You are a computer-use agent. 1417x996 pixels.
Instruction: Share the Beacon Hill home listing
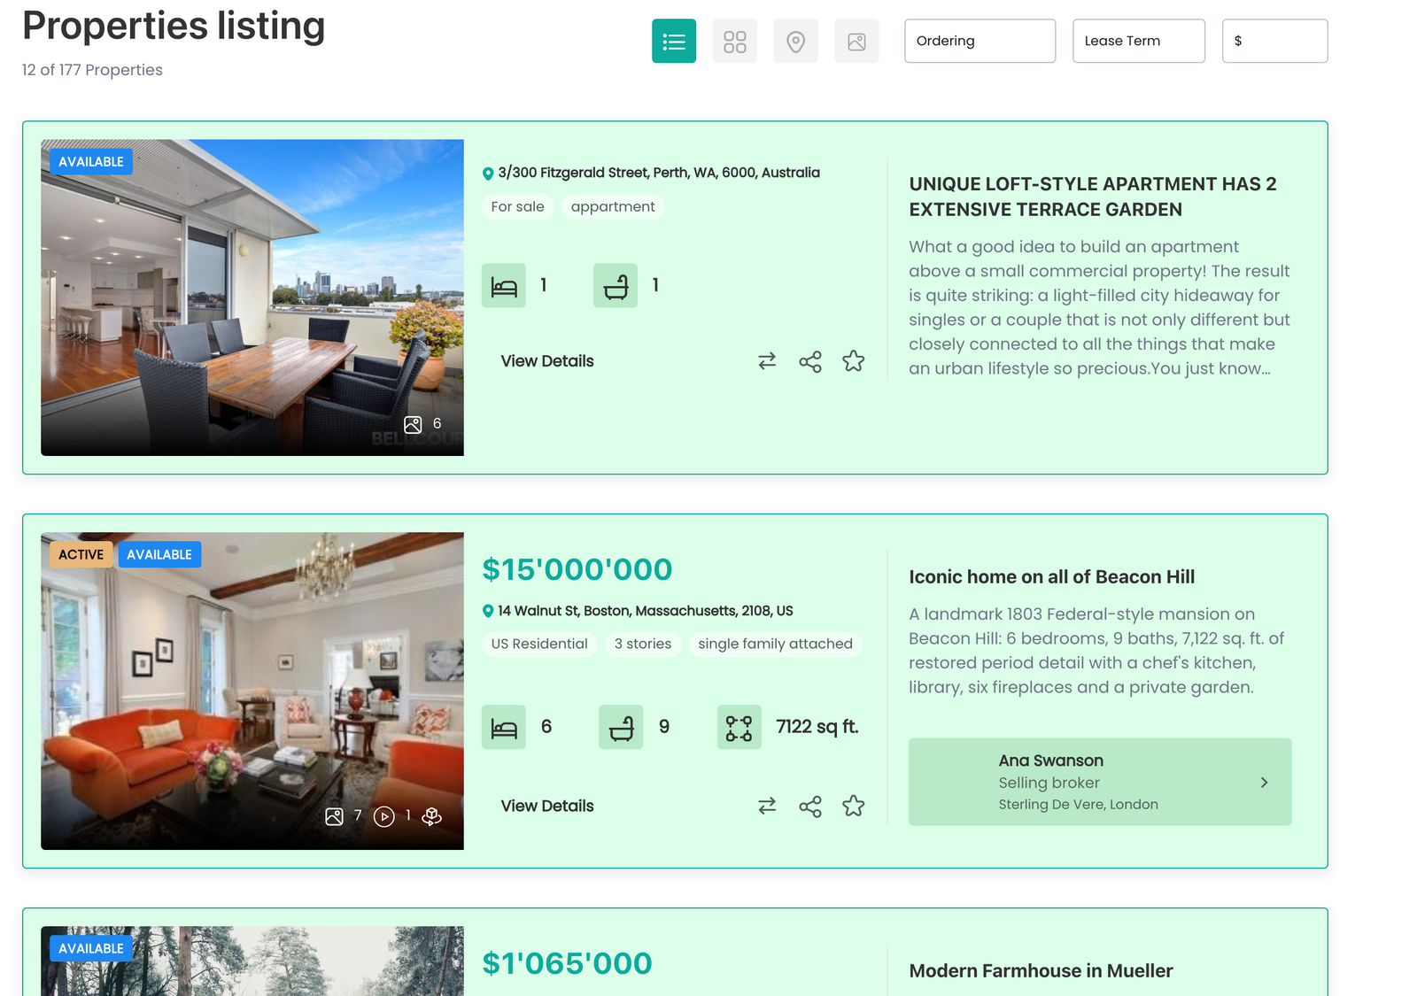tap(810, 806)
